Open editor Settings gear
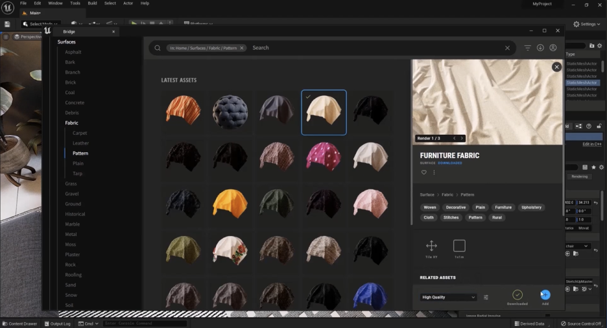 click(x=586, y=24)
